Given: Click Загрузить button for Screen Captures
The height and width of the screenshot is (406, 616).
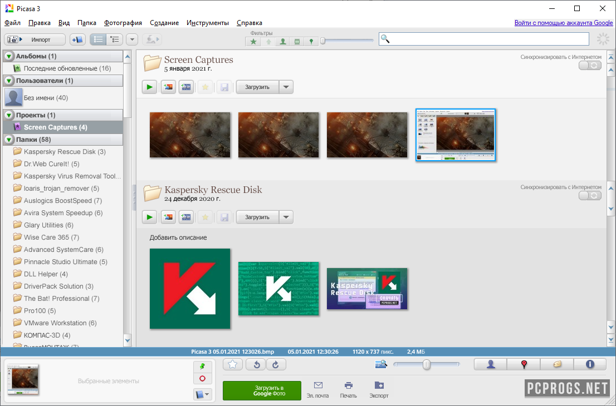Looking at the screenshot, I should pos(257,87).
